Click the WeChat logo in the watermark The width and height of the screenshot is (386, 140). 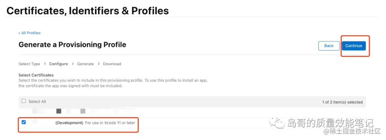277,123
